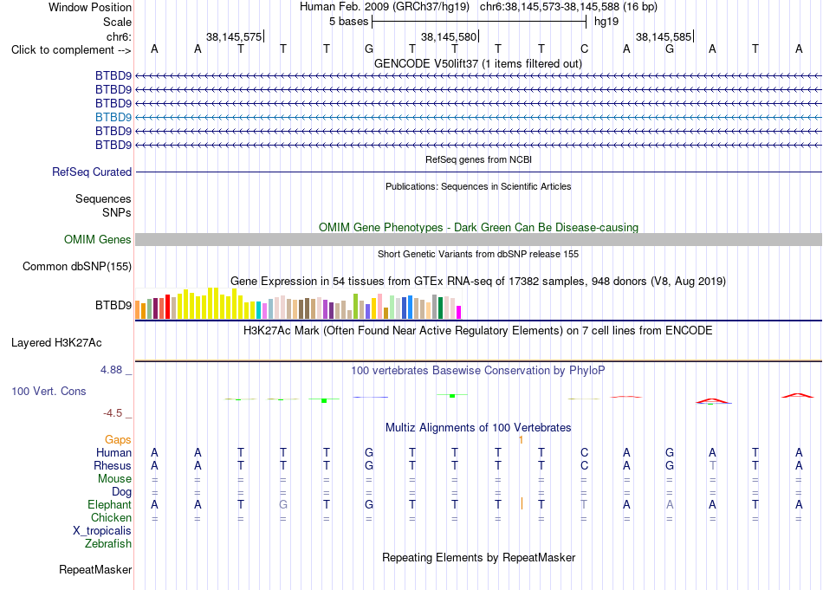
Task: Click the faded G in the Elephant row
Action: pyautogui.click(x=283, y=504)
